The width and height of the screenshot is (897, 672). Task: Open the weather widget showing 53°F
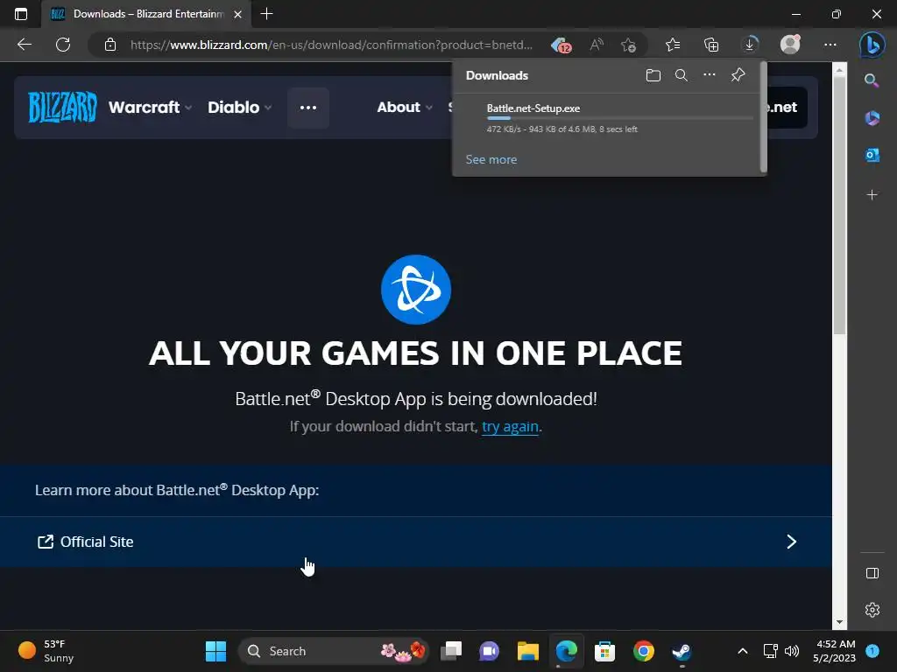coord(47,651)
